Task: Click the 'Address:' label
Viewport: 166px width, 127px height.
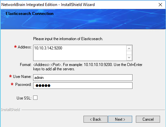Action: point(25,47)
